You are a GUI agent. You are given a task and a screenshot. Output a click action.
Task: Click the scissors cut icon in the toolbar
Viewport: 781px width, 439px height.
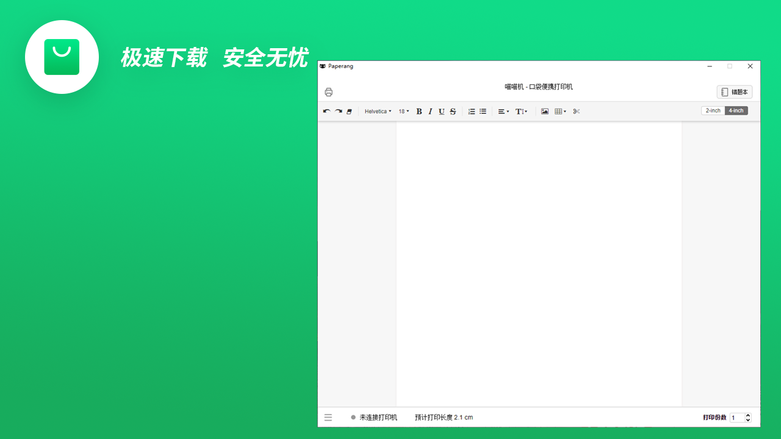(575, 111)
